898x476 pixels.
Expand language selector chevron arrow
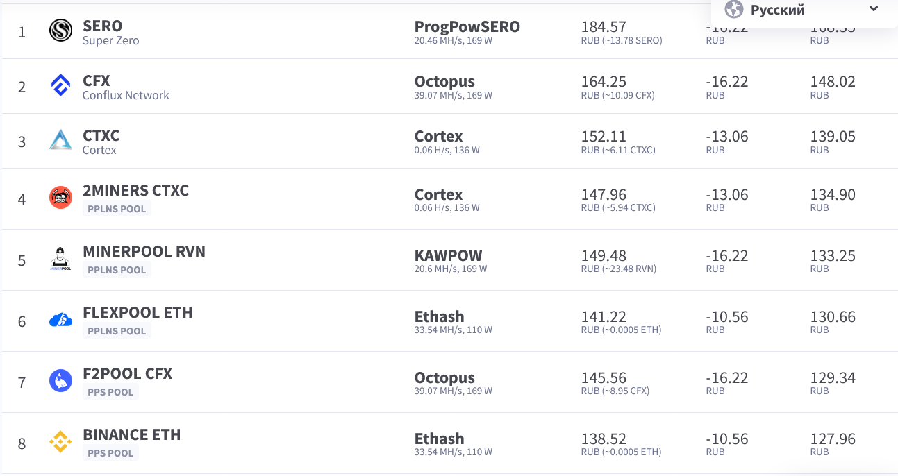pyautogui.click(x=874, y=9)
